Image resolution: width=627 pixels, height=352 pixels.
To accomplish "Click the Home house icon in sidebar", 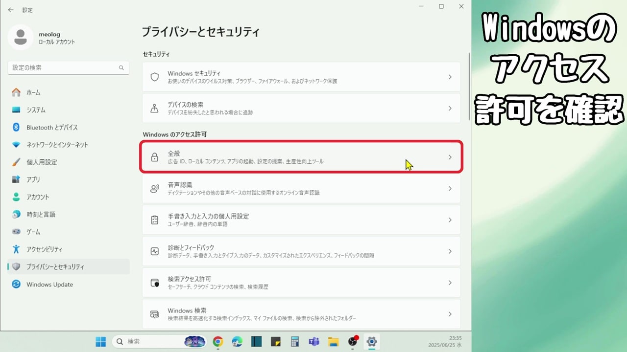I will click(16, 92).
